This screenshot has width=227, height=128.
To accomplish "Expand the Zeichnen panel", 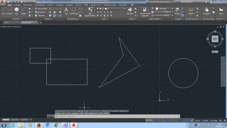I will coord(17,19).
